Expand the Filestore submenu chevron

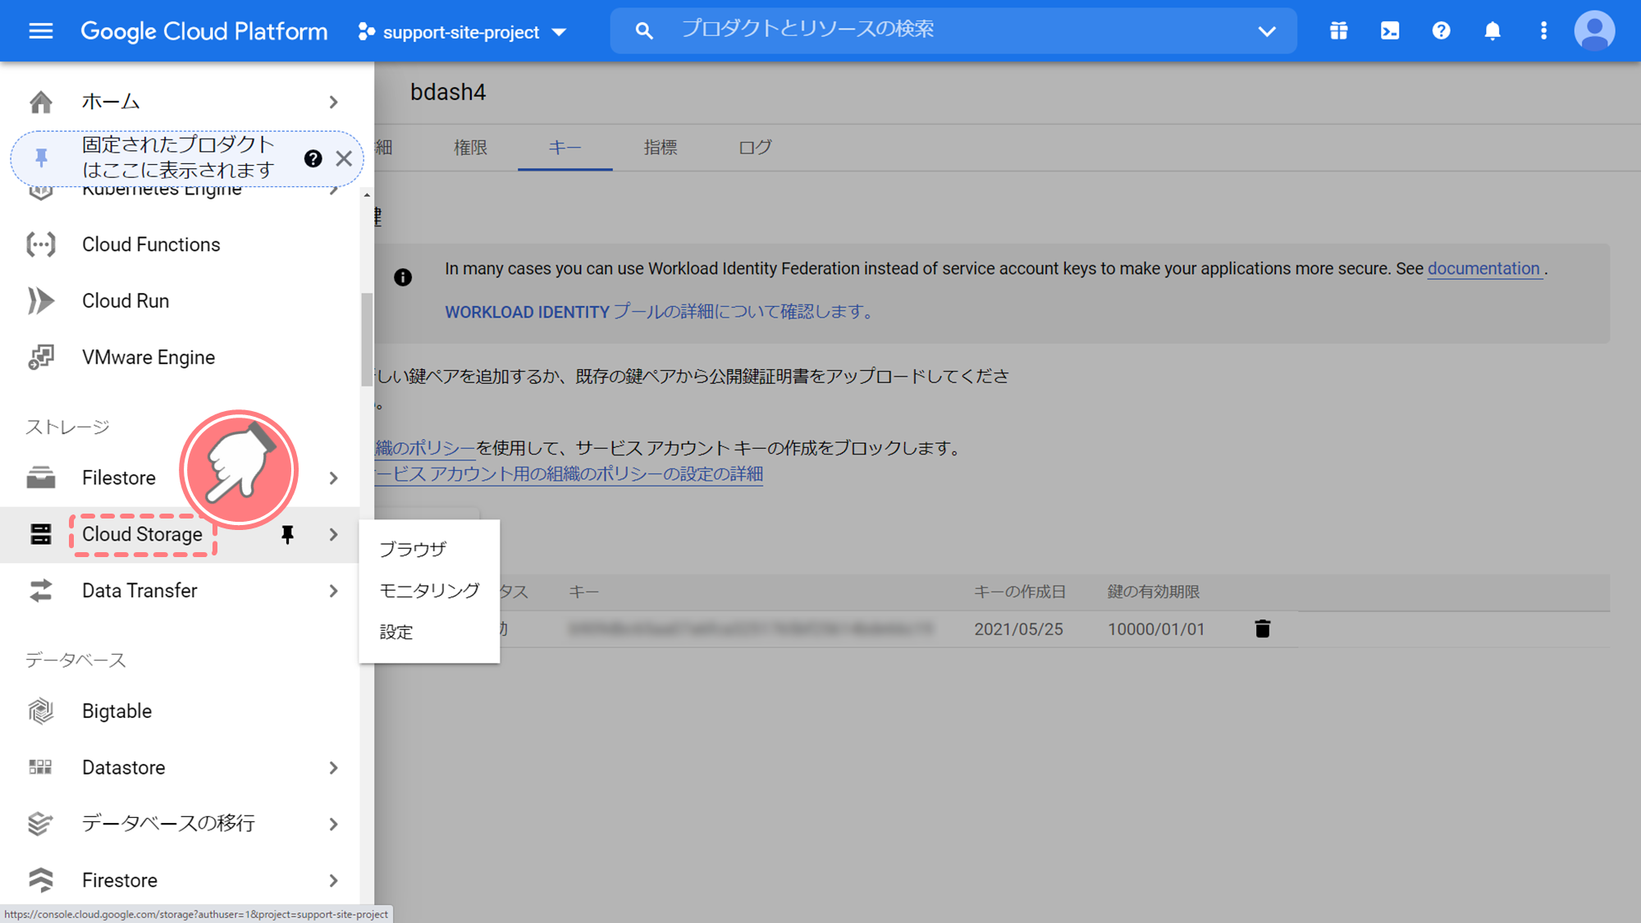point(333,477)
